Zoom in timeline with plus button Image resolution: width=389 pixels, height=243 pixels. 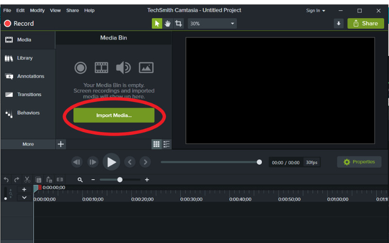coord(147,180)
